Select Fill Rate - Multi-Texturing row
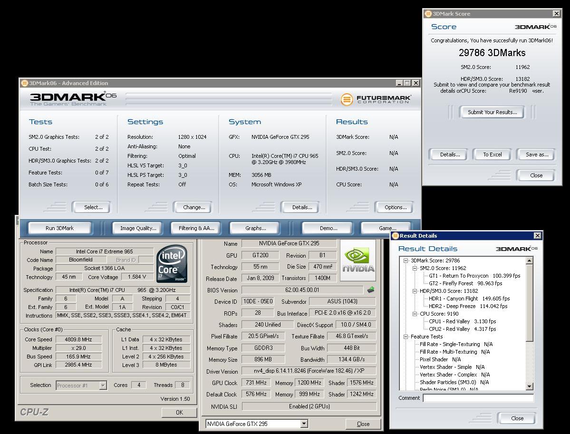570x434 pixels. [x=455, y=352]
